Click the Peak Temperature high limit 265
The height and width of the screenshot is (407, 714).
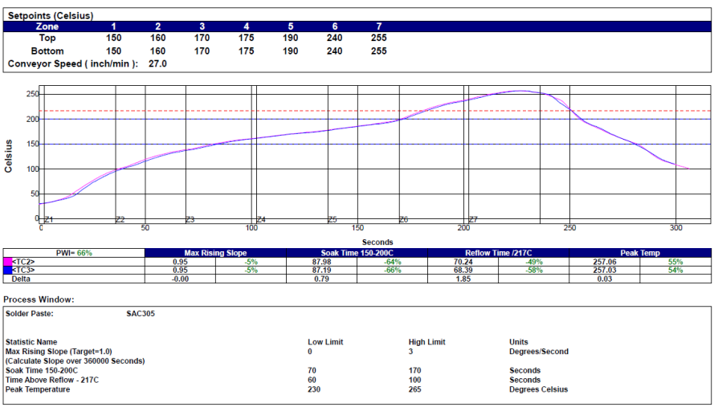click(414, 389)
